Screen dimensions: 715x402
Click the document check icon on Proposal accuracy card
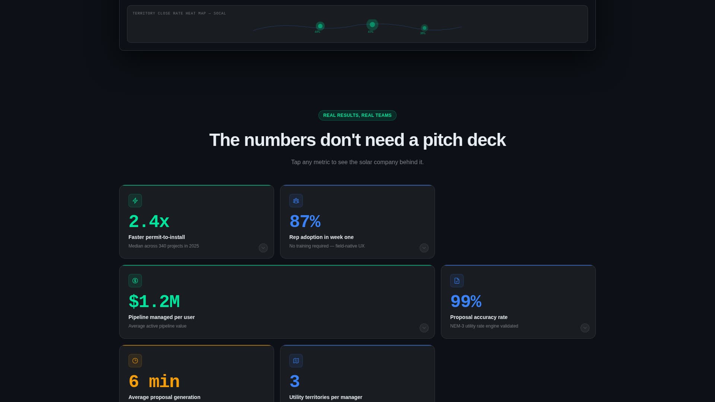pyautogui.click(x=457, y=281)
